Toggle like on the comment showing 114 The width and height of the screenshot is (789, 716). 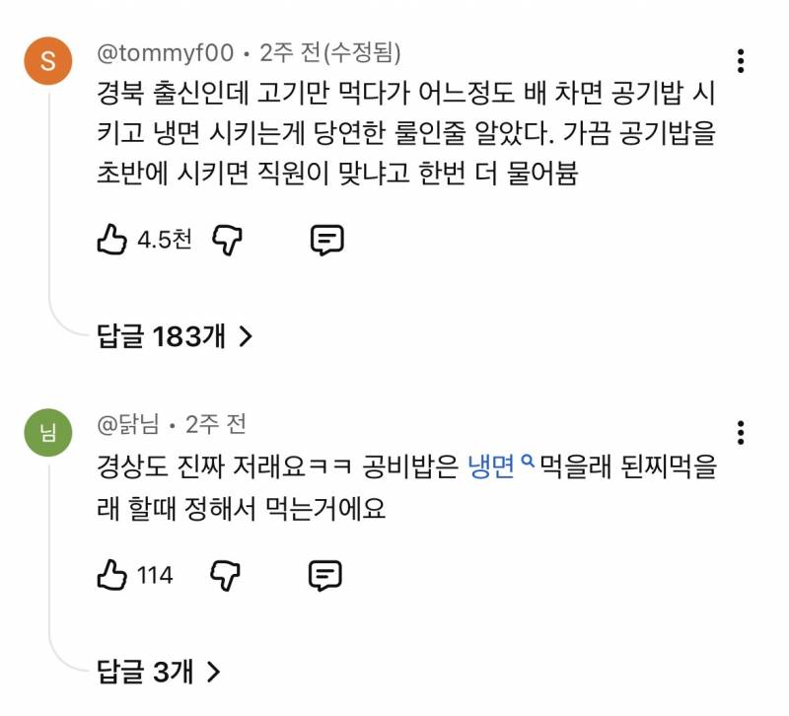112,575
